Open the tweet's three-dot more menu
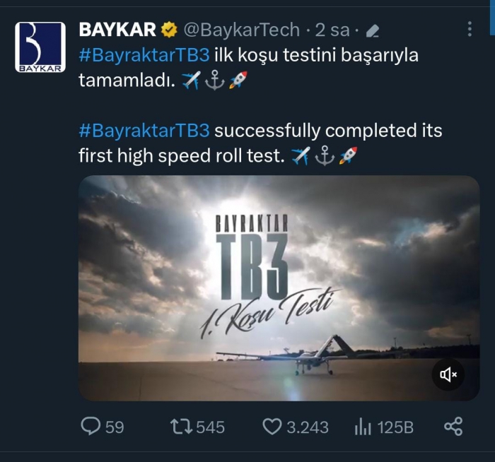 click(x=470, y=29)
